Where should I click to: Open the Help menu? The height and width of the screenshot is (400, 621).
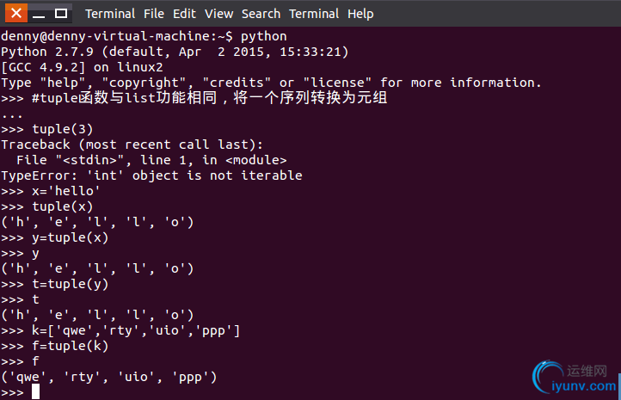[360, 14]
